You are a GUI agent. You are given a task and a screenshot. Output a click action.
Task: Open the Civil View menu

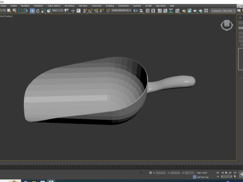pyautogui.click(x=83, y=6)
